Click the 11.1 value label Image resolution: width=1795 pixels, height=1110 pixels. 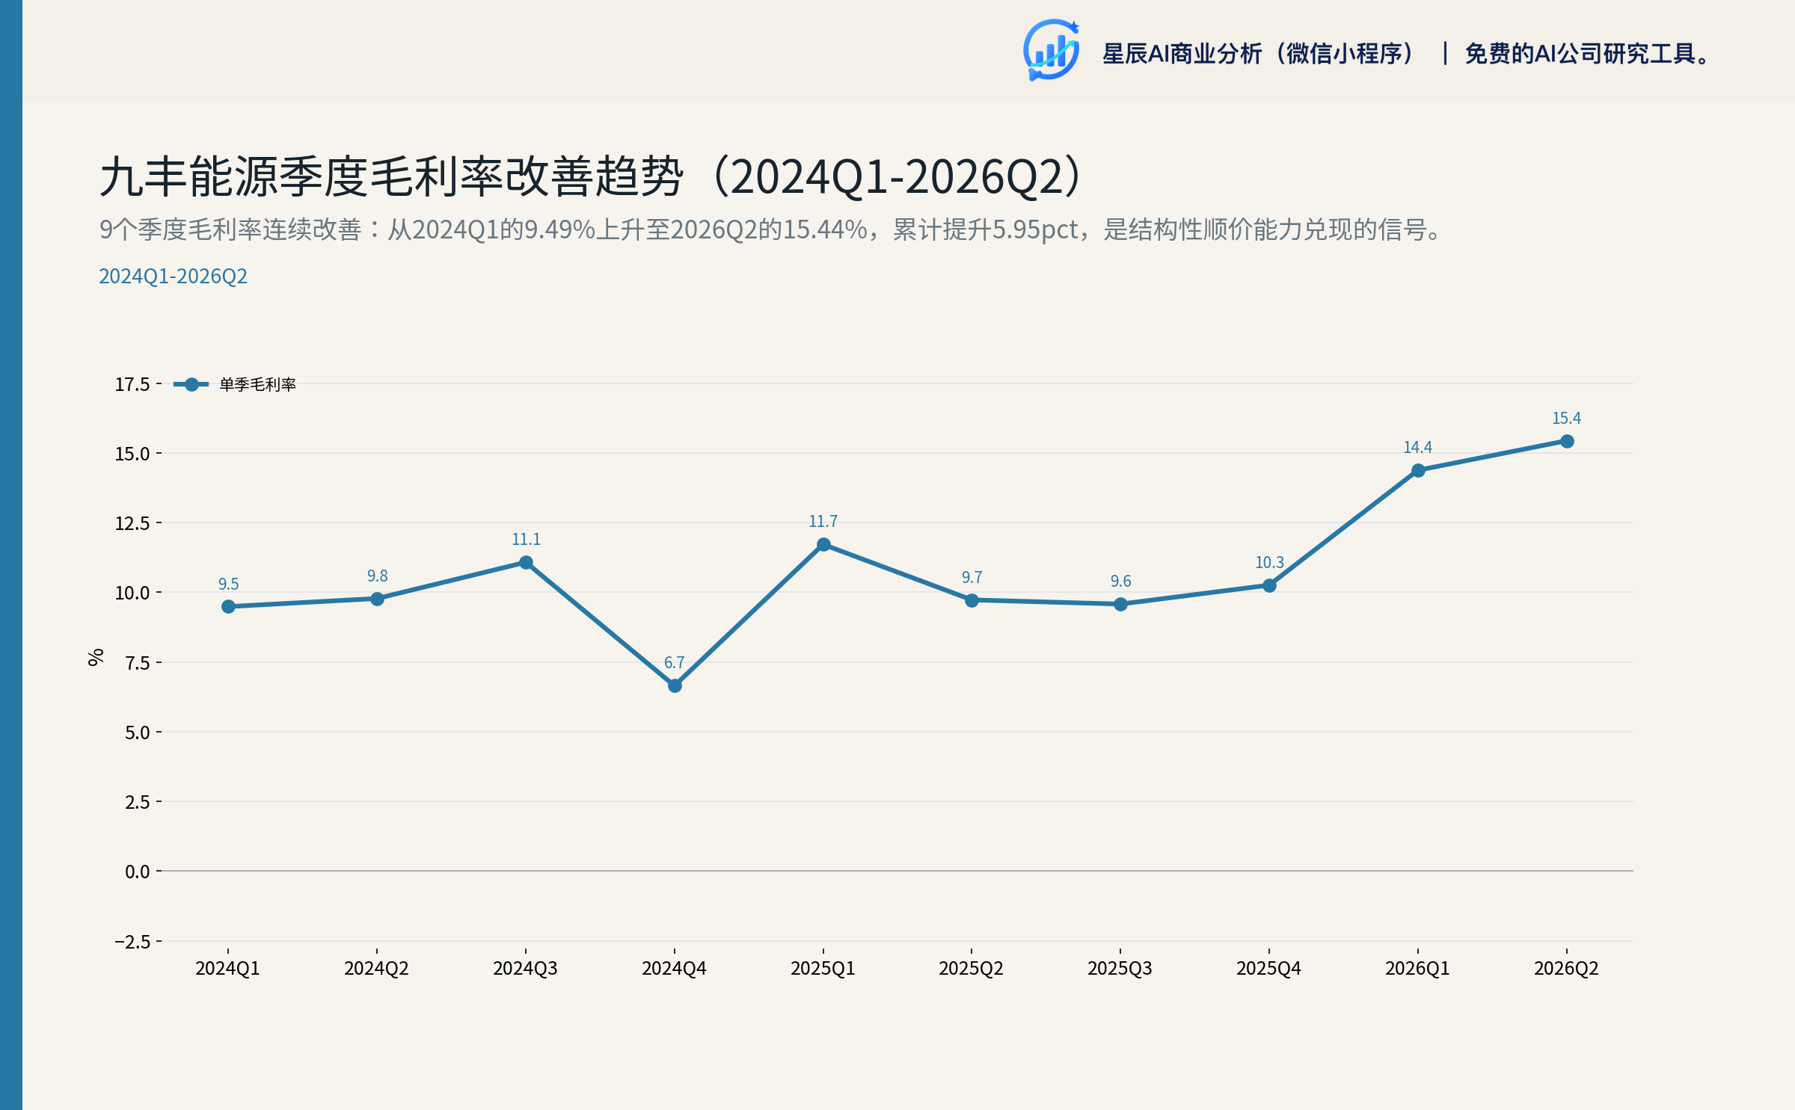526,539
